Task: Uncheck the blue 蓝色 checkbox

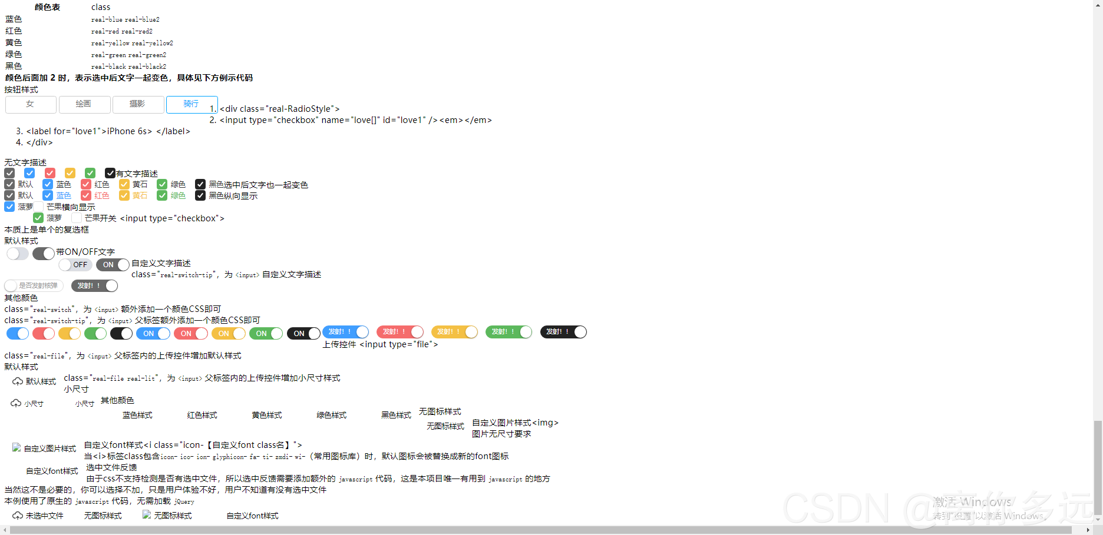Action: pyautogui.click(x=47, y=184)
